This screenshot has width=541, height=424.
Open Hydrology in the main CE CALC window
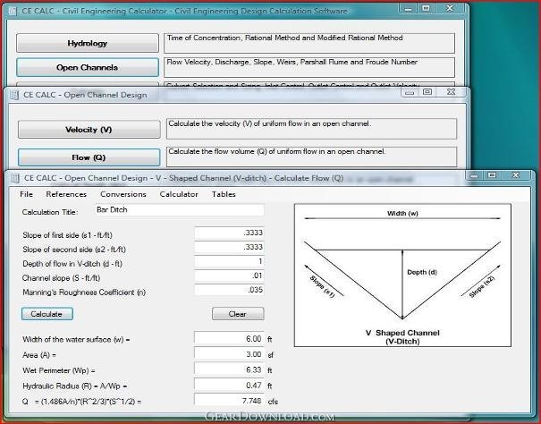coord(88,43)
